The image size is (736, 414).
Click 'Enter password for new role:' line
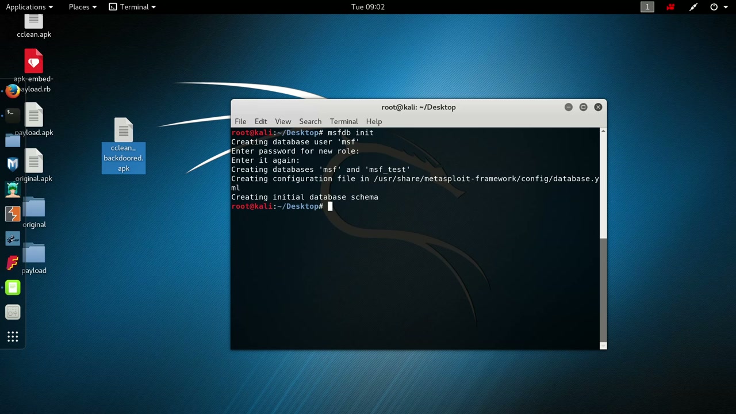[x=296, y=151]
